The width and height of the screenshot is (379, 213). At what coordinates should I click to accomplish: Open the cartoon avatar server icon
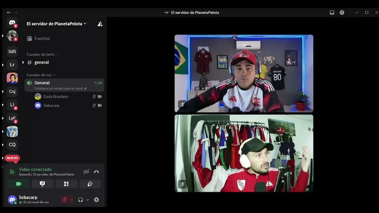click(12, 78)
